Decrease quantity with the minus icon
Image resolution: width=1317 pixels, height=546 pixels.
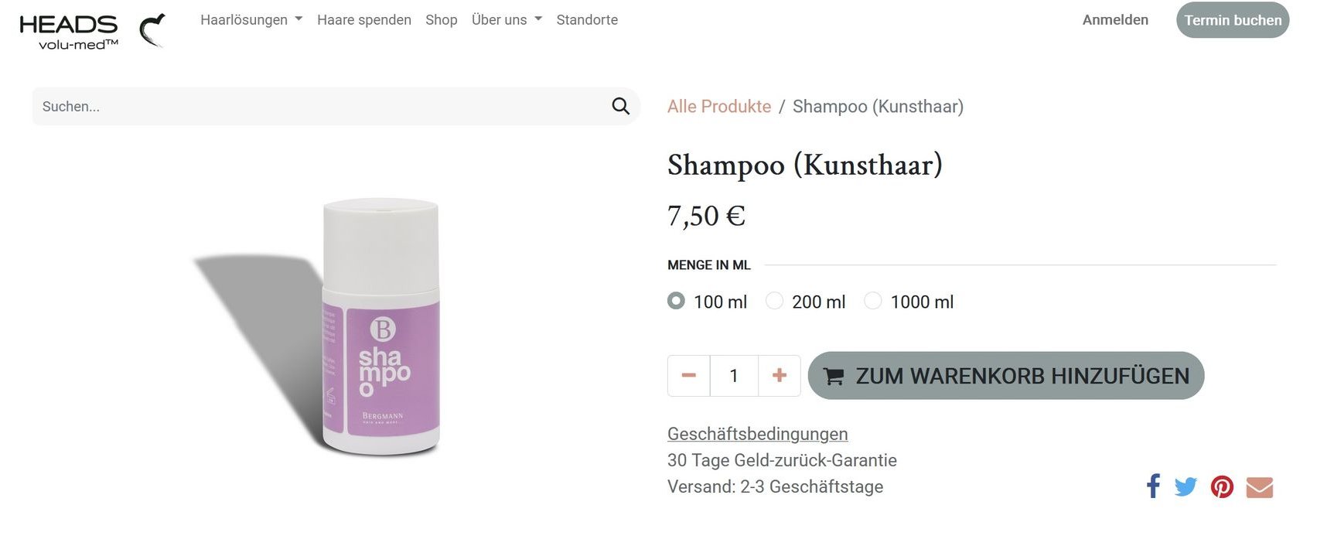pyautogui.click(x=689, y=376)
